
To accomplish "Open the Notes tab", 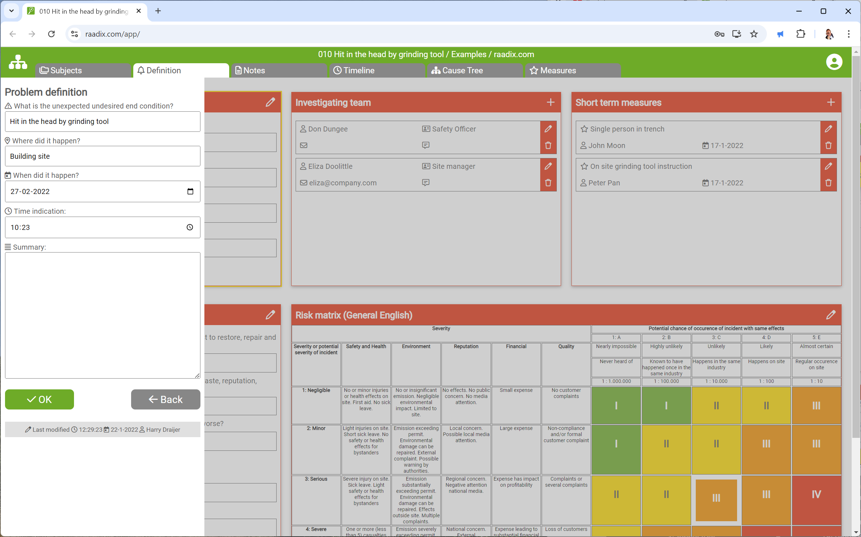I will tap(279, 70).
